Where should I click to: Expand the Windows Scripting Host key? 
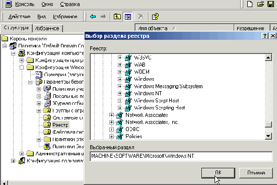[120, 108]
